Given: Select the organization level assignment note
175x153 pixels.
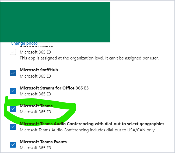Looking at the screenshot, I should pyautogui.click(x=89, y=58).
